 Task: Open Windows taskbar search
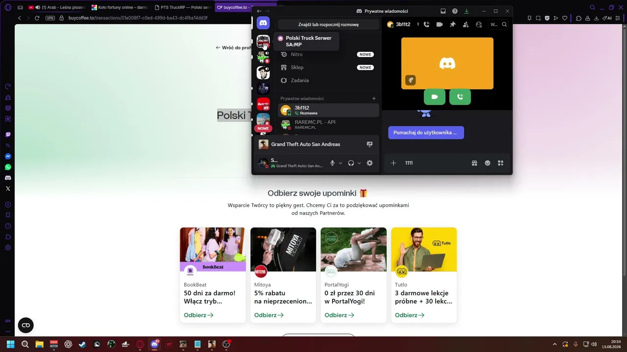pos(25,344)
